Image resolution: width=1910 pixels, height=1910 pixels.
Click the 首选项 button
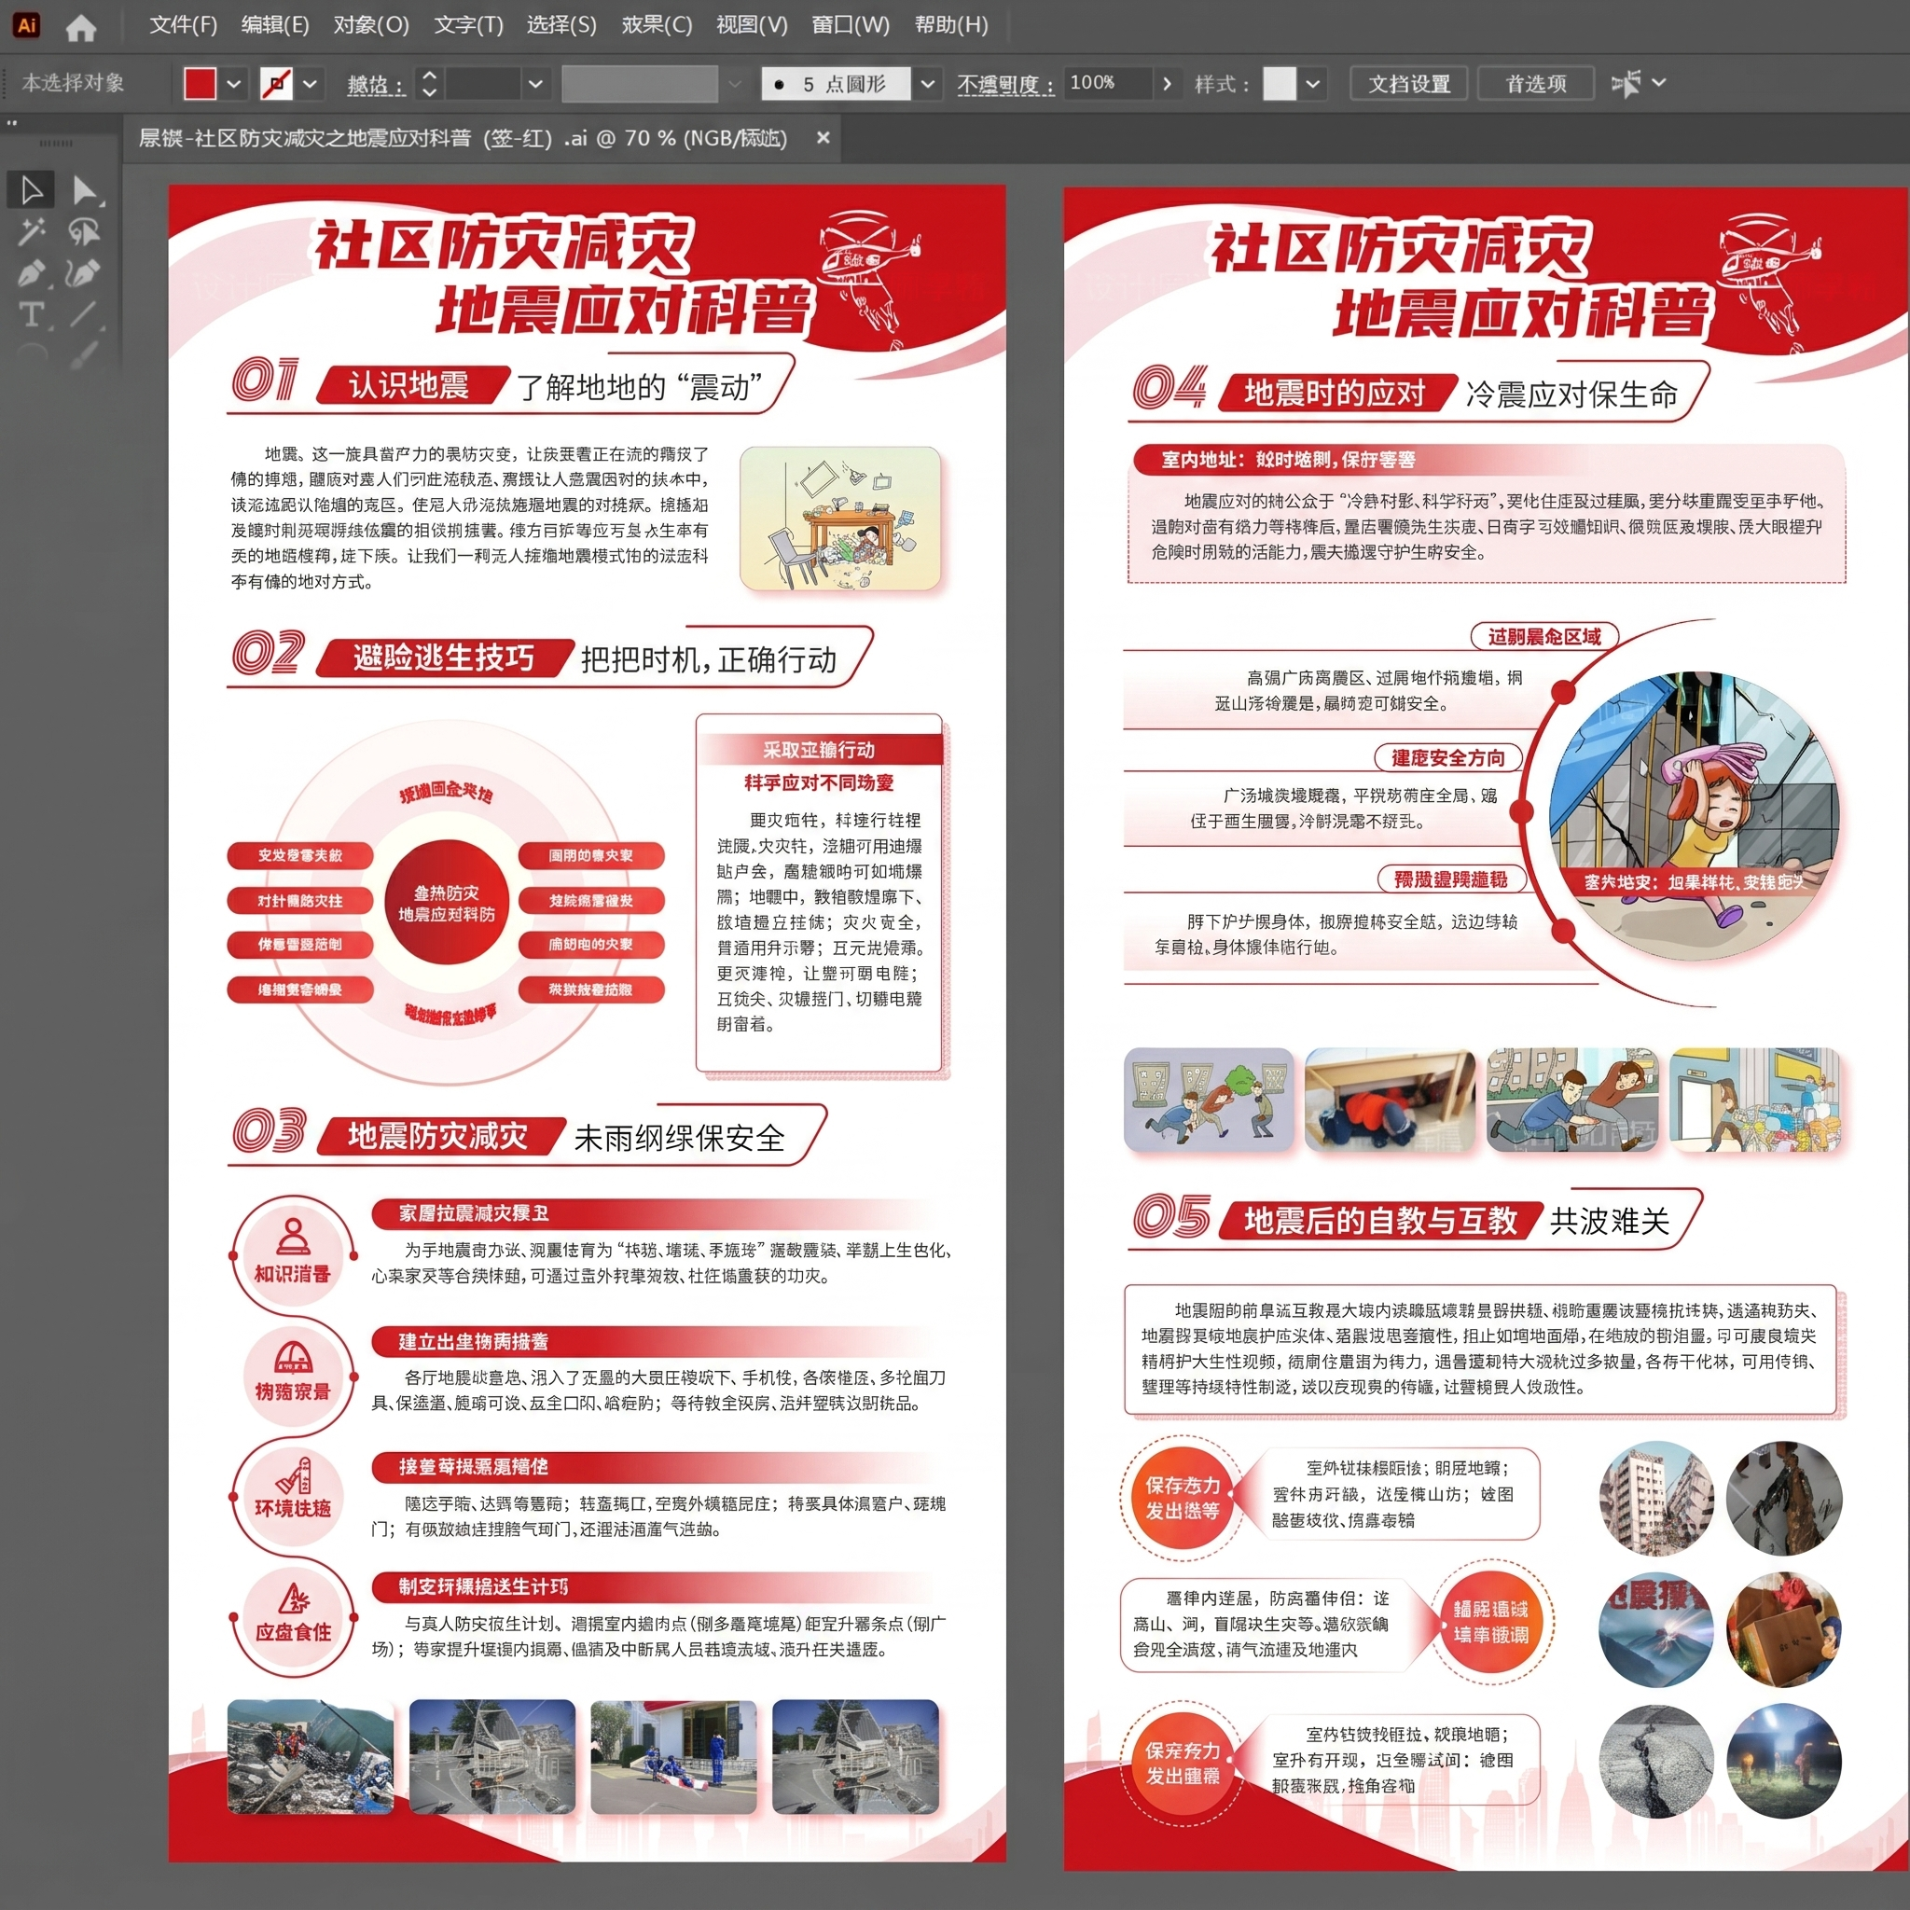[x=1535, y=84]
